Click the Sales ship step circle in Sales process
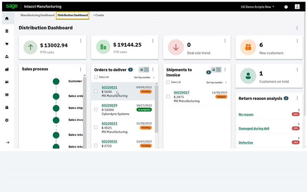The image size is (307, 192). point(56,108)
